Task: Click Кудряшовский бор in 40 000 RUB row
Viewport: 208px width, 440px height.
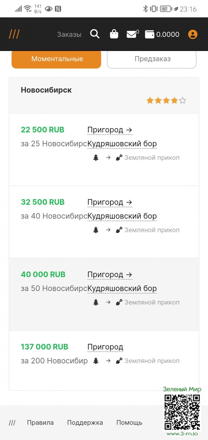Action: coord(122,288)
